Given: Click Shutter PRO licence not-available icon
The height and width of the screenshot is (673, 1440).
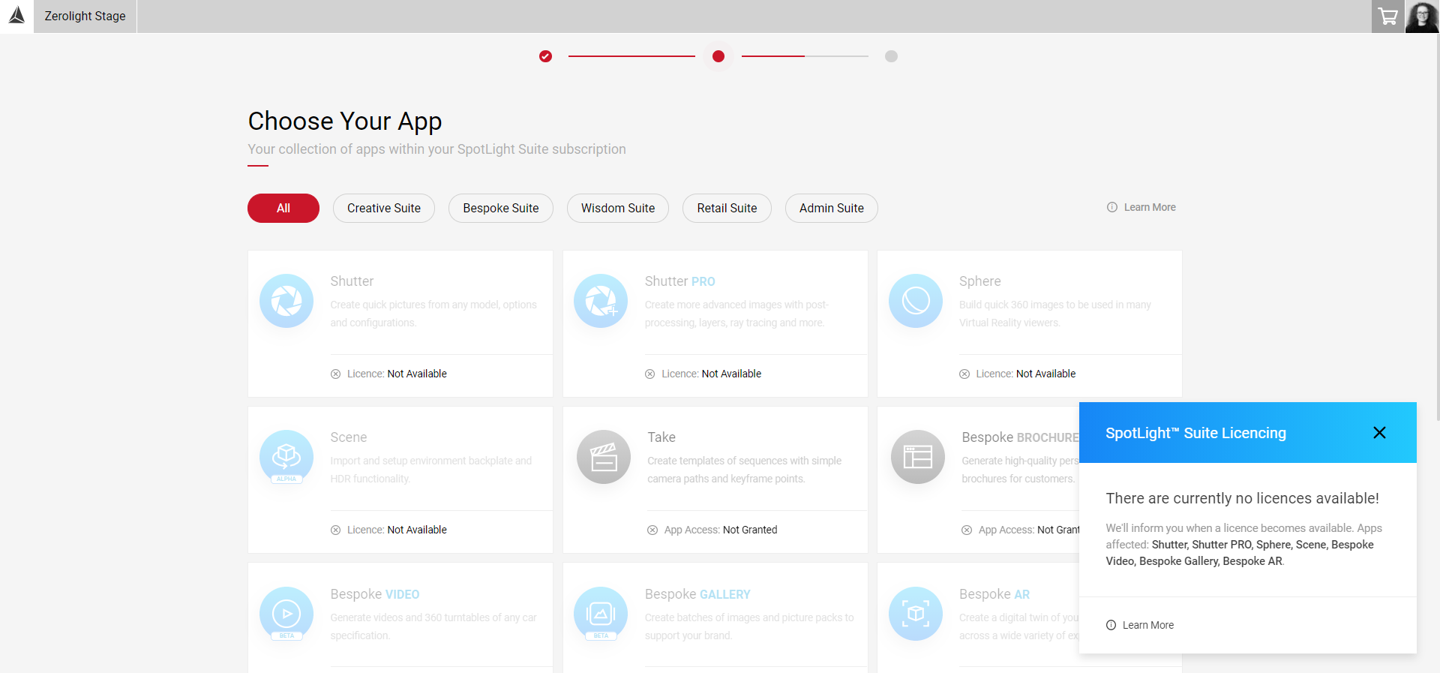Looking at the screenshot, I should (650, 374).
